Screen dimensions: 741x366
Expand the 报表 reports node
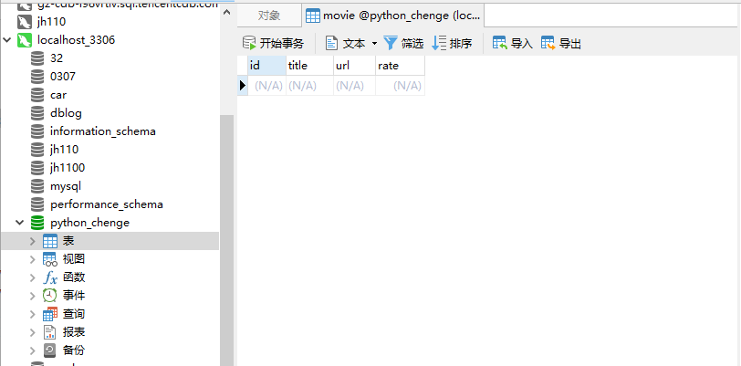(32, 332)
